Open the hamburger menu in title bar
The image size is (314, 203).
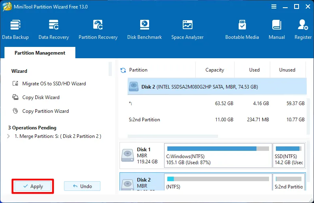point(274,6)
